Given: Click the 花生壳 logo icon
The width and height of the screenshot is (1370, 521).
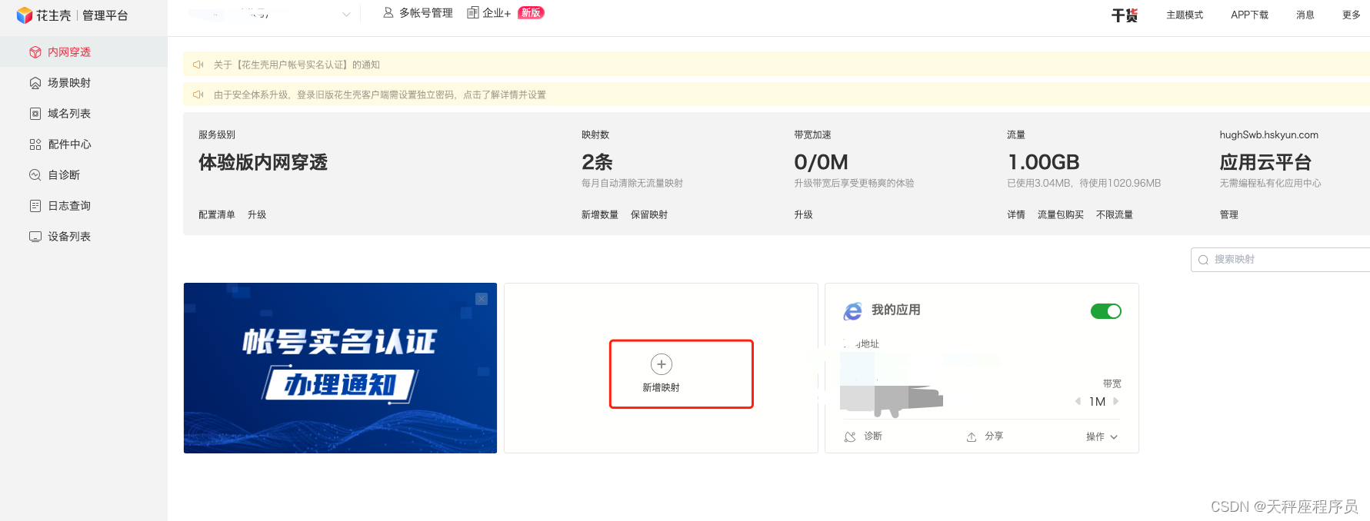Looking at the screenshot, I should (x=25, y=15).
